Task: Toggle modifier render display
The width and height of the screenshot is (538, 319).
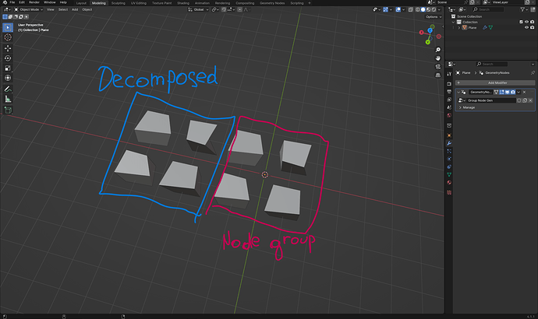Action: (x=512, y=92)
